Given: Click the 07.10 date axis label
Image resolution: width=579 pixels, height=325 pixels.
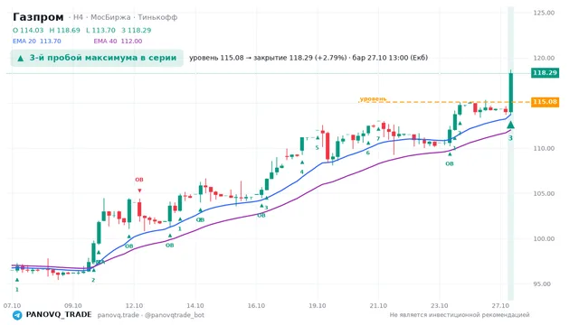Looking at the screenshot, I should point(12,306).
